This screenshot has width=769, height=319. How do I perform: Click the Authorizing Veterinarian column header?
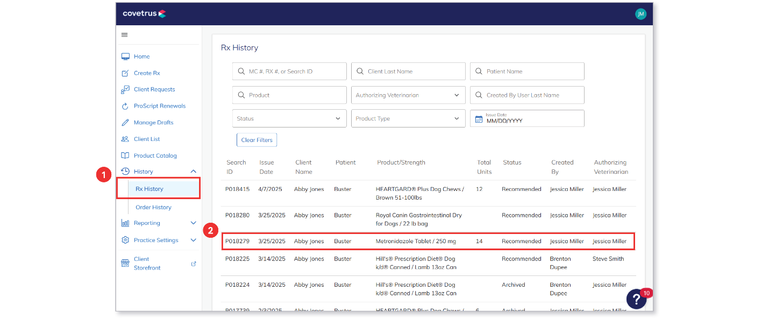611,167
